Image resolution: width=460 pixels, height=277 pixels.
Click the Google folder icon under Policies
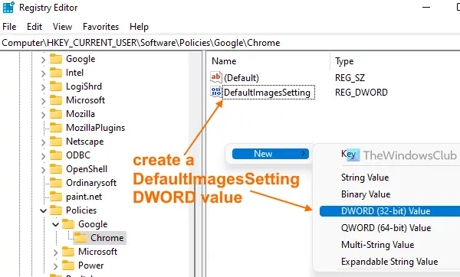(68, 224)
